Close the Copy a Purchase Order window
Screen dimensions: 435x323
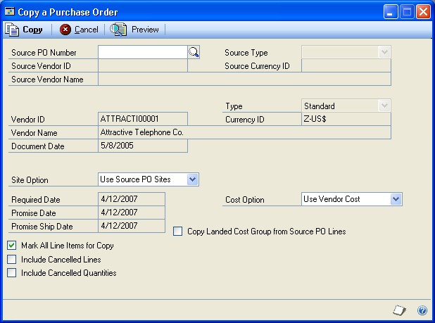click(423, 12)
